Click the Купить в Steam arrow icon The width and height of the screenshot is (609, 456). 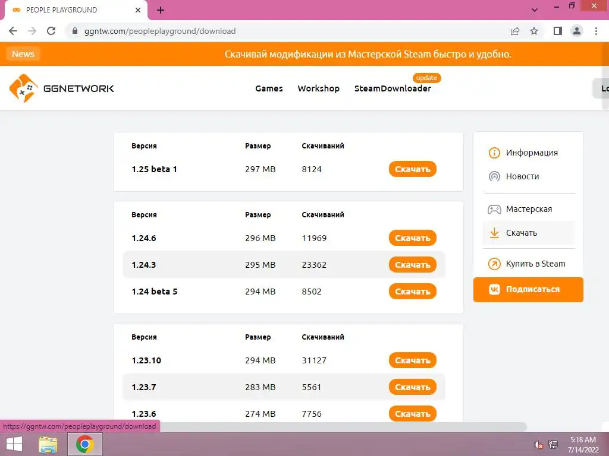[x=494, y=264]
